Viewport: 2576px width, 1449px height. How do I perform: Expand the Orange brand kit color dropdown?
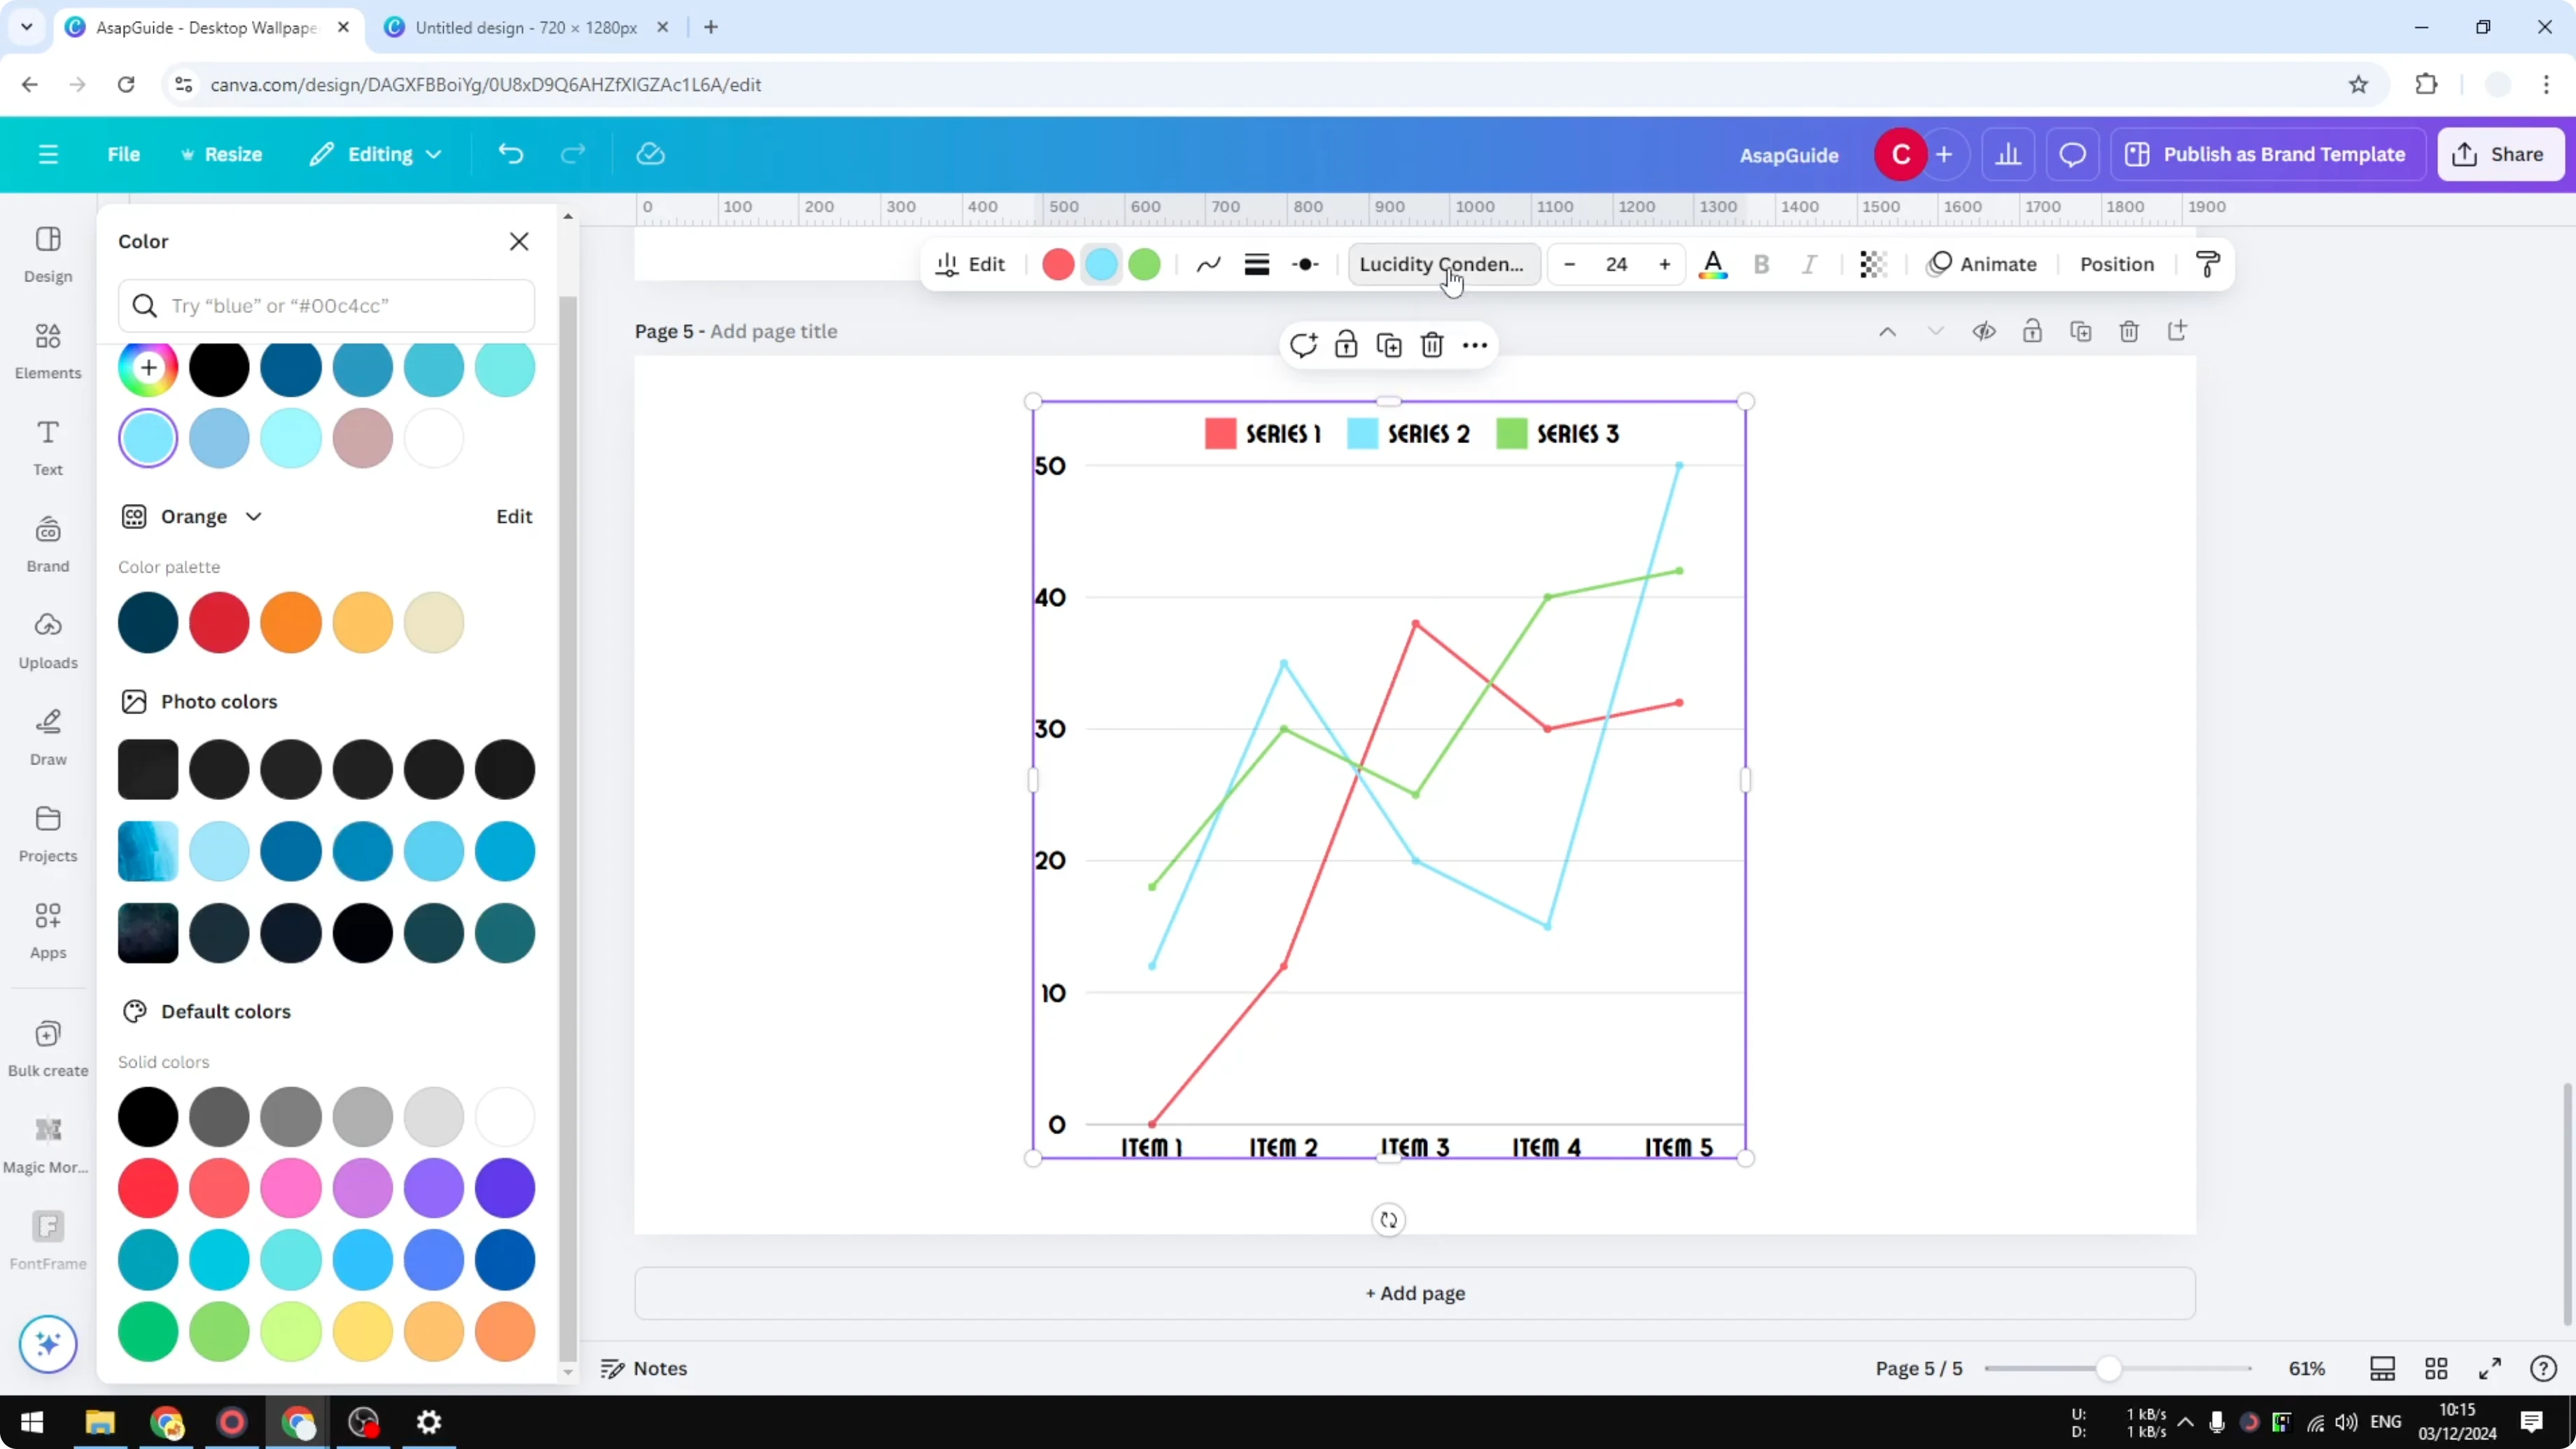tap(253, 516)
